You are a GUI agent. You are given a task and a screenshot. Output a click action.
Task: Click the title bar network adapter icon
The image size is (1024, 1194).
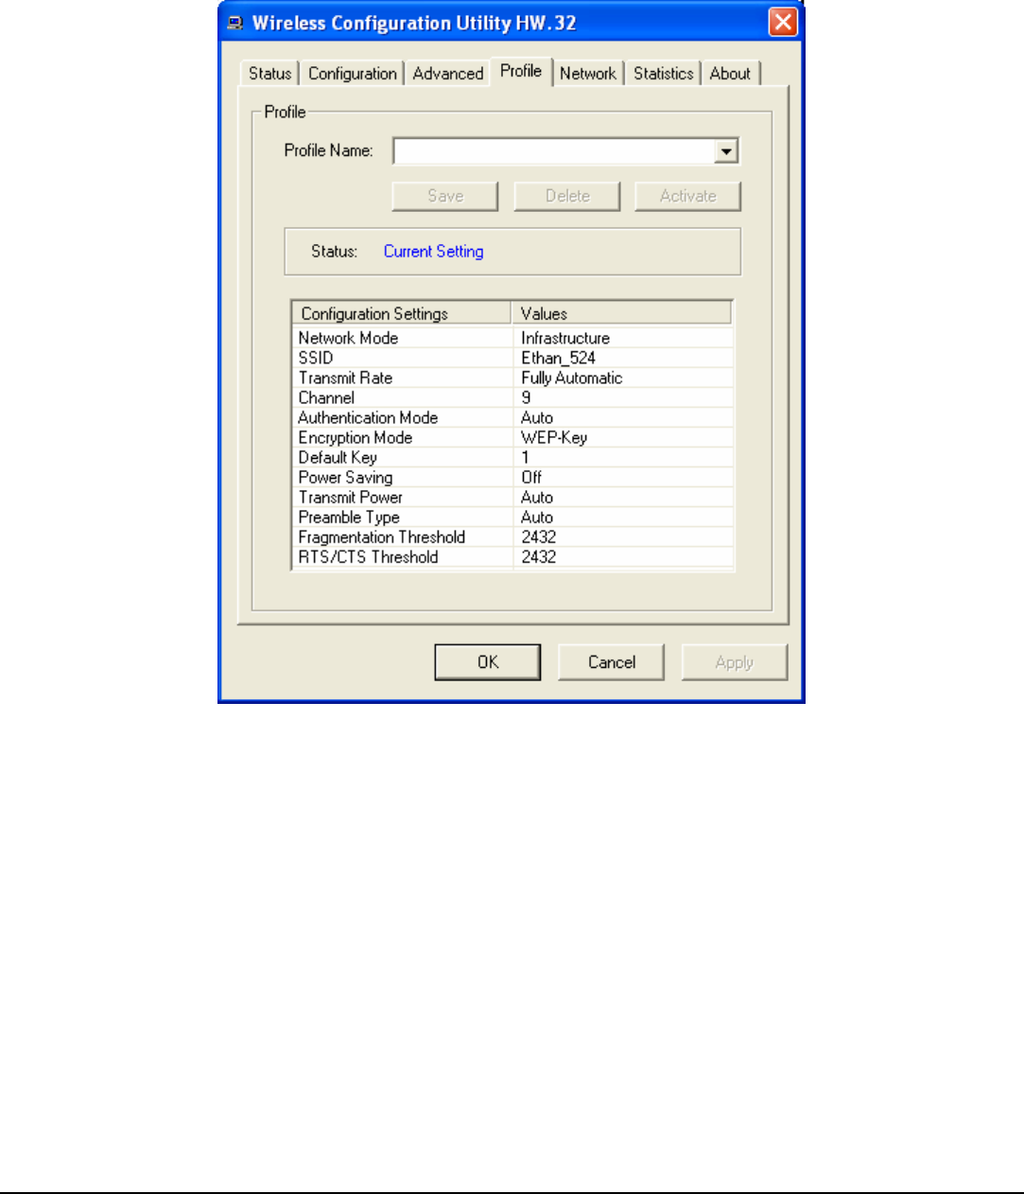pos(234,23)
